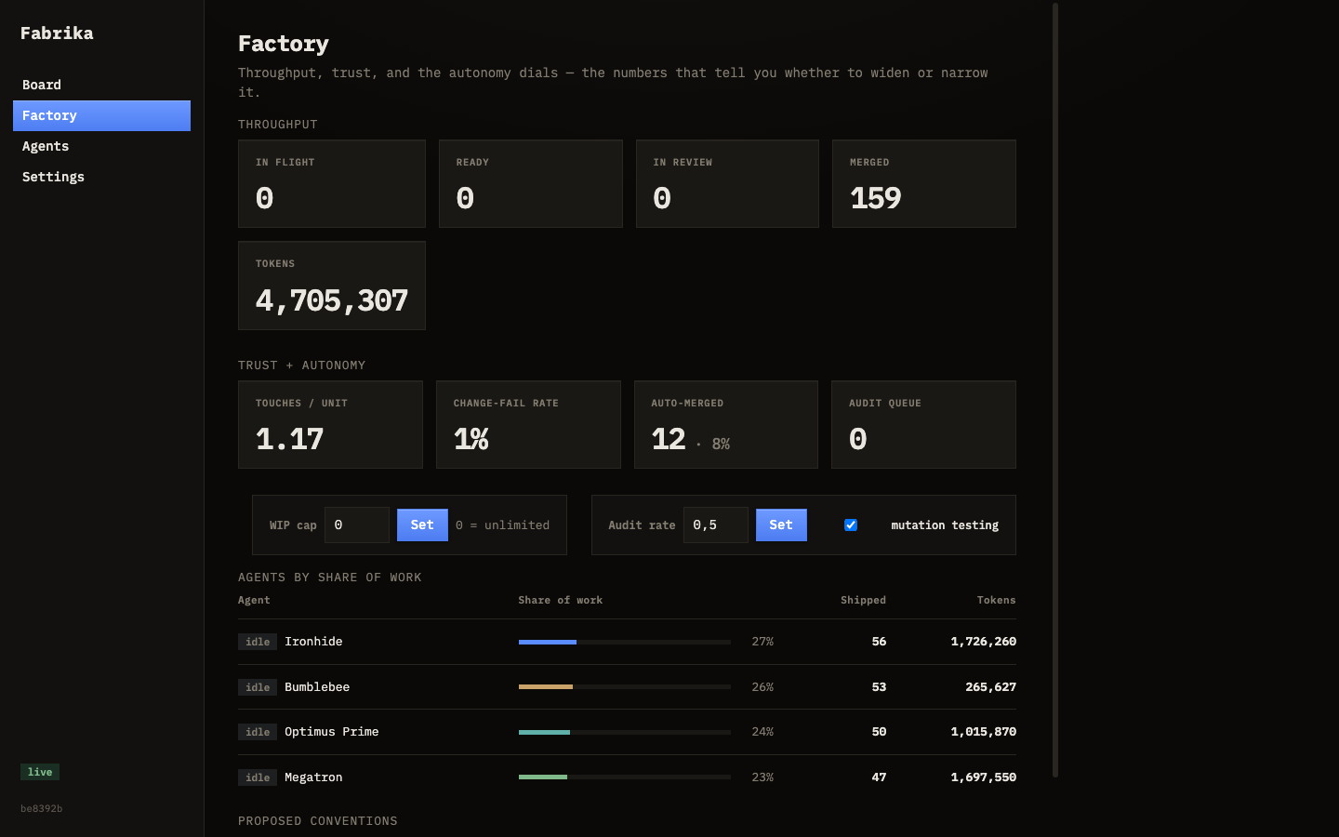Focus the Audit rate input field
This screenshot has height=837, width=1339.
pyautogui.click(x=716, y=525)
